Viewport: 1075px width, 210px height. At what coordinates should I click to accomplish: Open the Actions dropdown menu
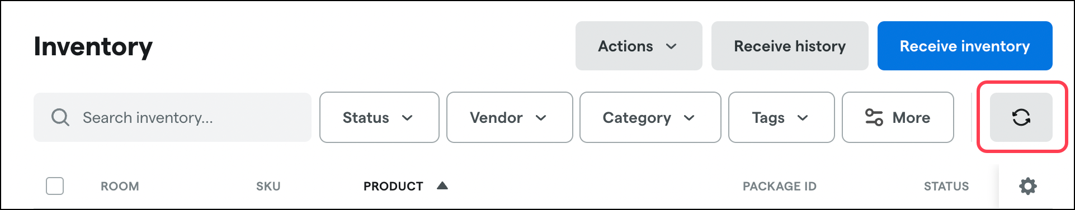pos(639,46)
